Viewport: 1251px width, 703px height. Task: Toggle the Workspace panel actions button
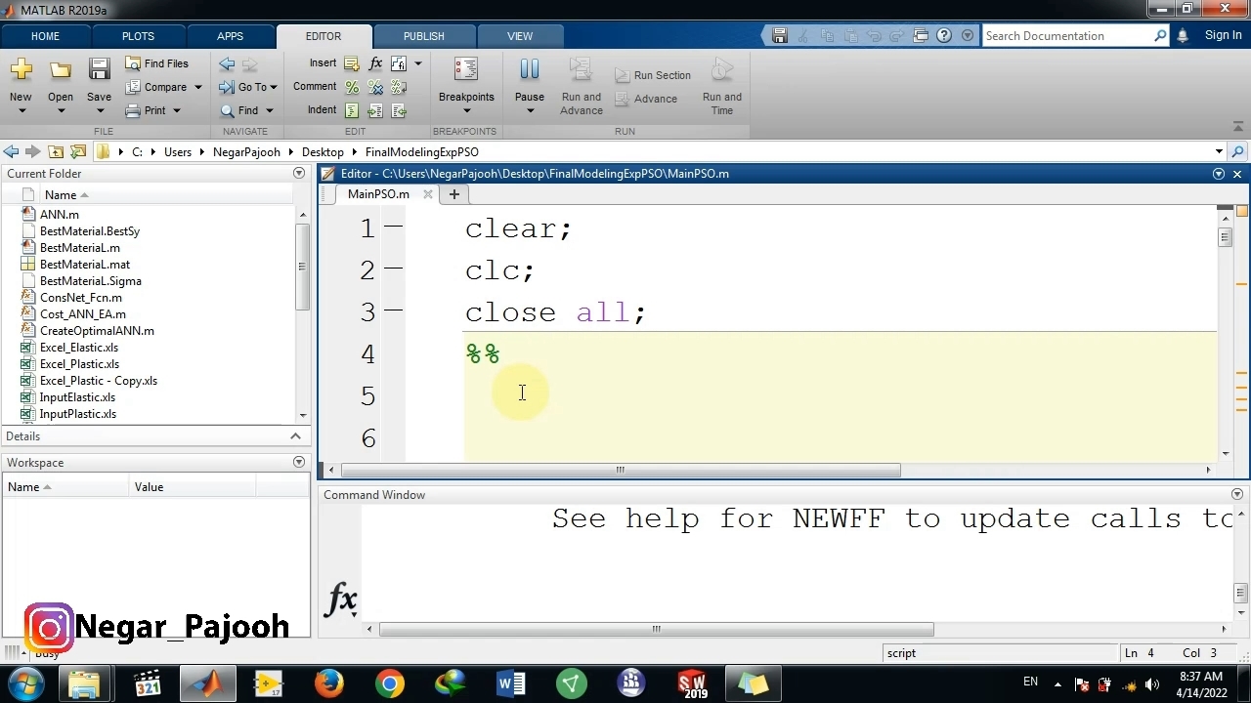(x=299, y=462)
